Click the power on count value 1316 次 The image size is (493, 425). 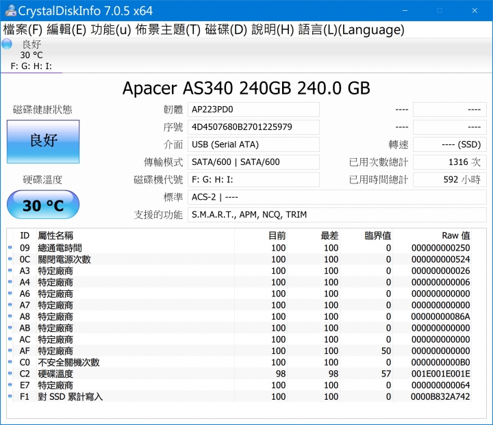(x=450, y=162)
